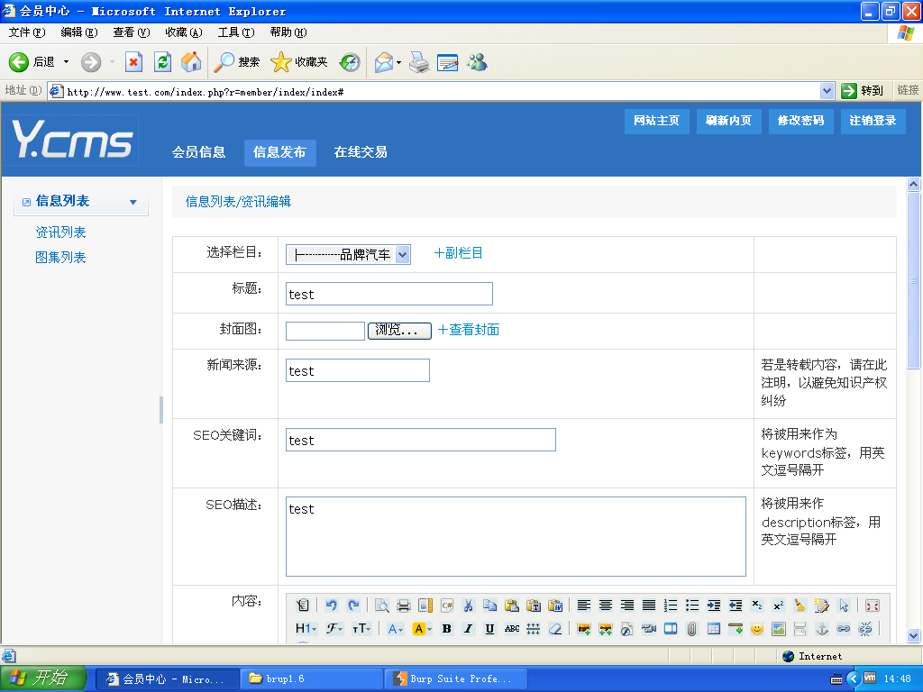923x692 pixels.
Task: Click the editor copy icon
Action: click(489, 605)
